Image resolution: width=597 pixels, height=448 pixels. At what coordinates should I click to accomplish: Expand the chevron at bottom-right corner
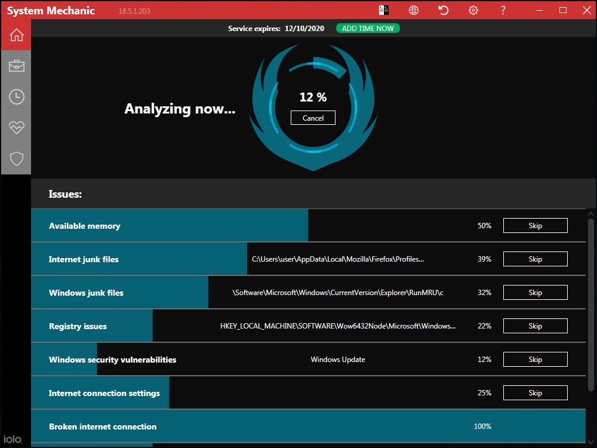pyautogui.click(x=590, y=441)
